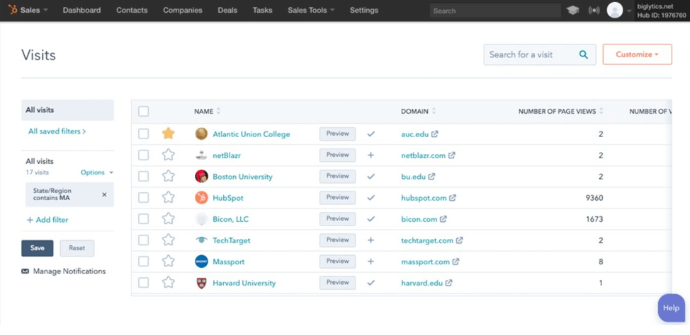Click the user avatar icon
Viewport: 690px width, 335px height.
[x=614, y=10]
